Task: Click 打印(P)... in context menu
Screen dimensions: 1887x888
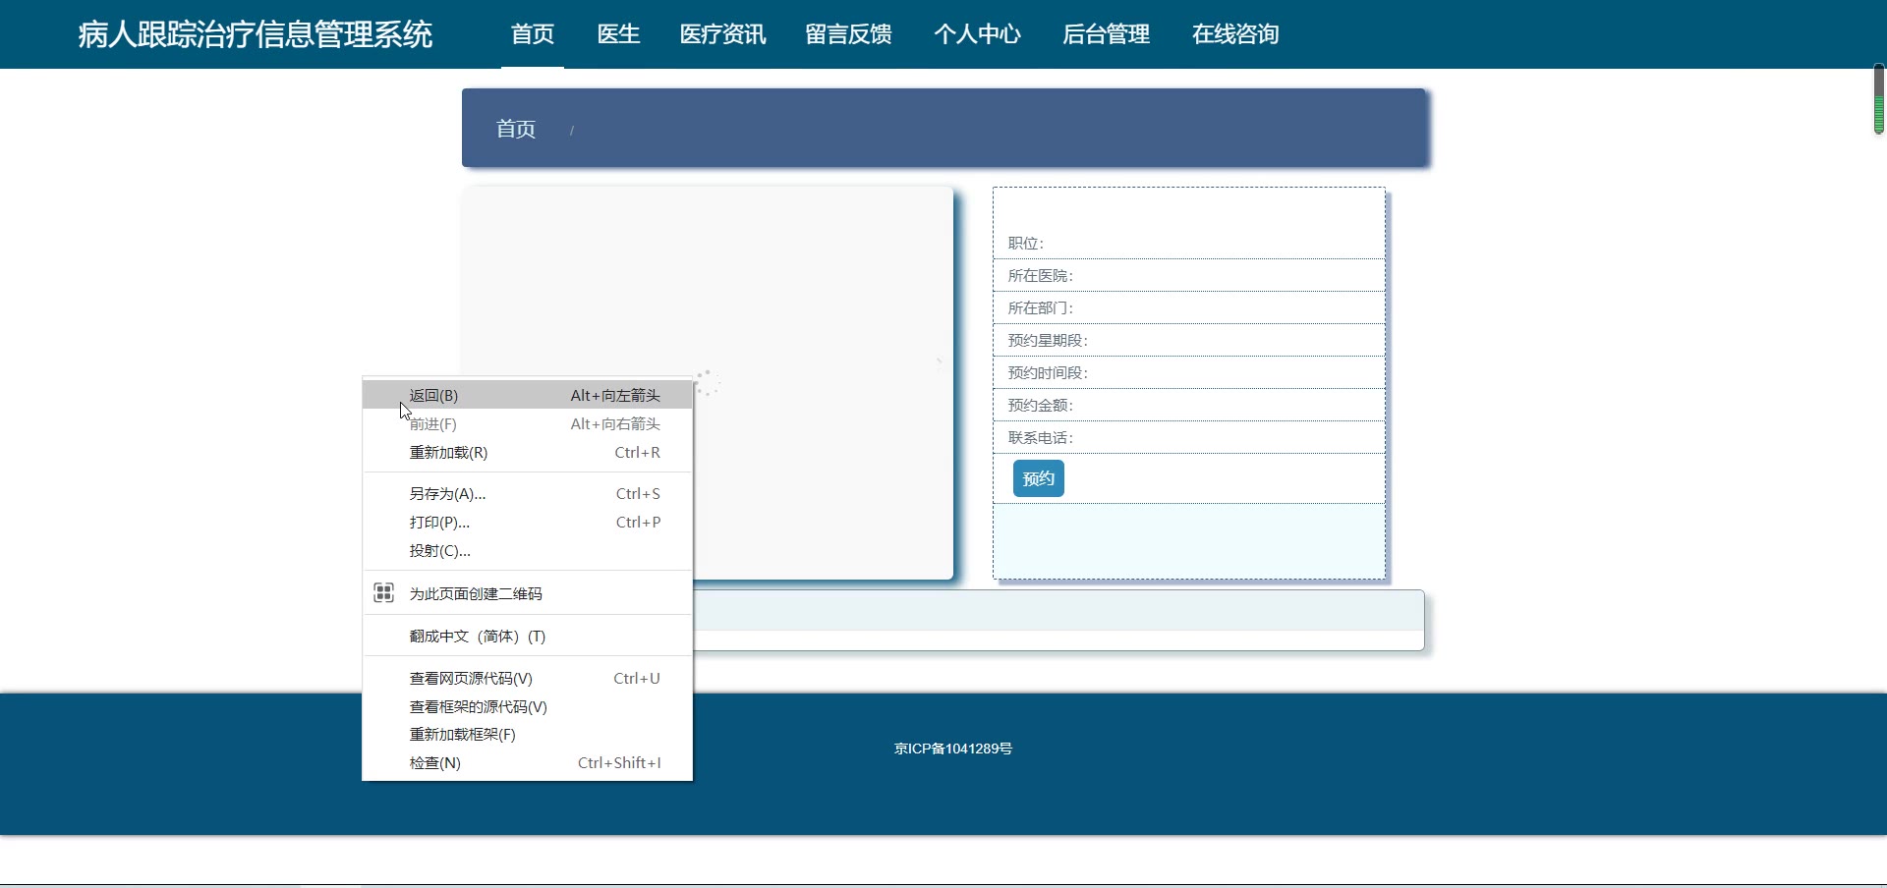Action: point(439,523)
